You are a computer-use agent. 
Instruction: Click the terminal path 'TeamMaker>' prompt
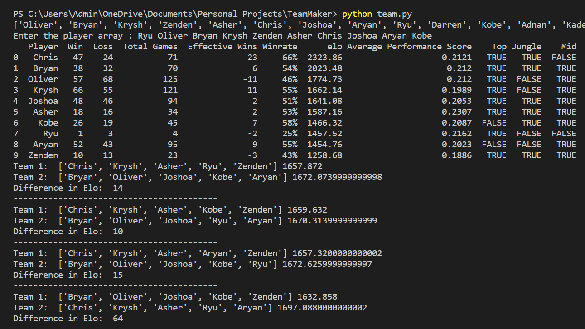[312, 14]
